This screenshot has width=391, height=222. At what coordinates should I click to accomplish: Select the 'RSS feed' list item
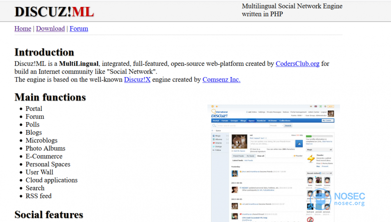click(39, 196)
